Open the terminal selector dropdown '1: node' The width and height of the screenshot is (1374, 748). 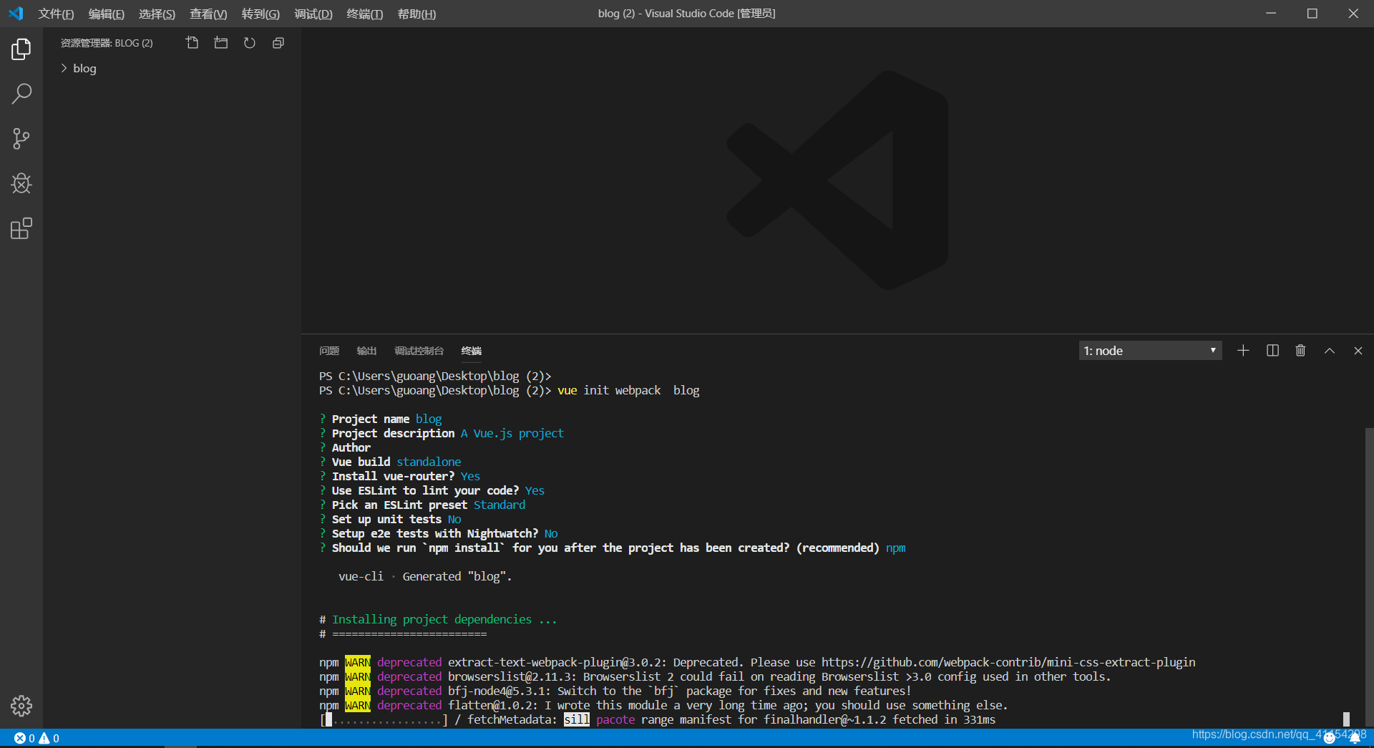pyautogui.click(x=1150, y=351)
